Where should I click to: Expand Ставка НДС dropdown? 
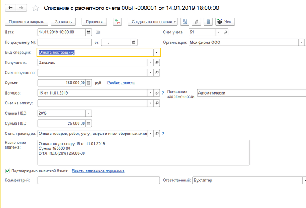pos(88,113)
